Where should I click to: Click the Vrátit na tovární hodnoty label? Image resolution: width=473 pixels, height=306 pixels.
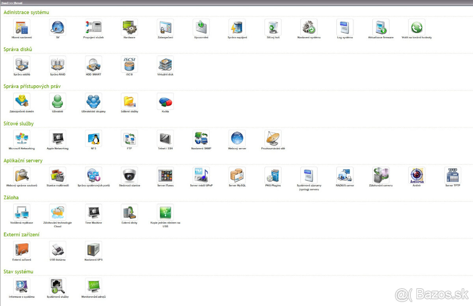coord(417,37)
